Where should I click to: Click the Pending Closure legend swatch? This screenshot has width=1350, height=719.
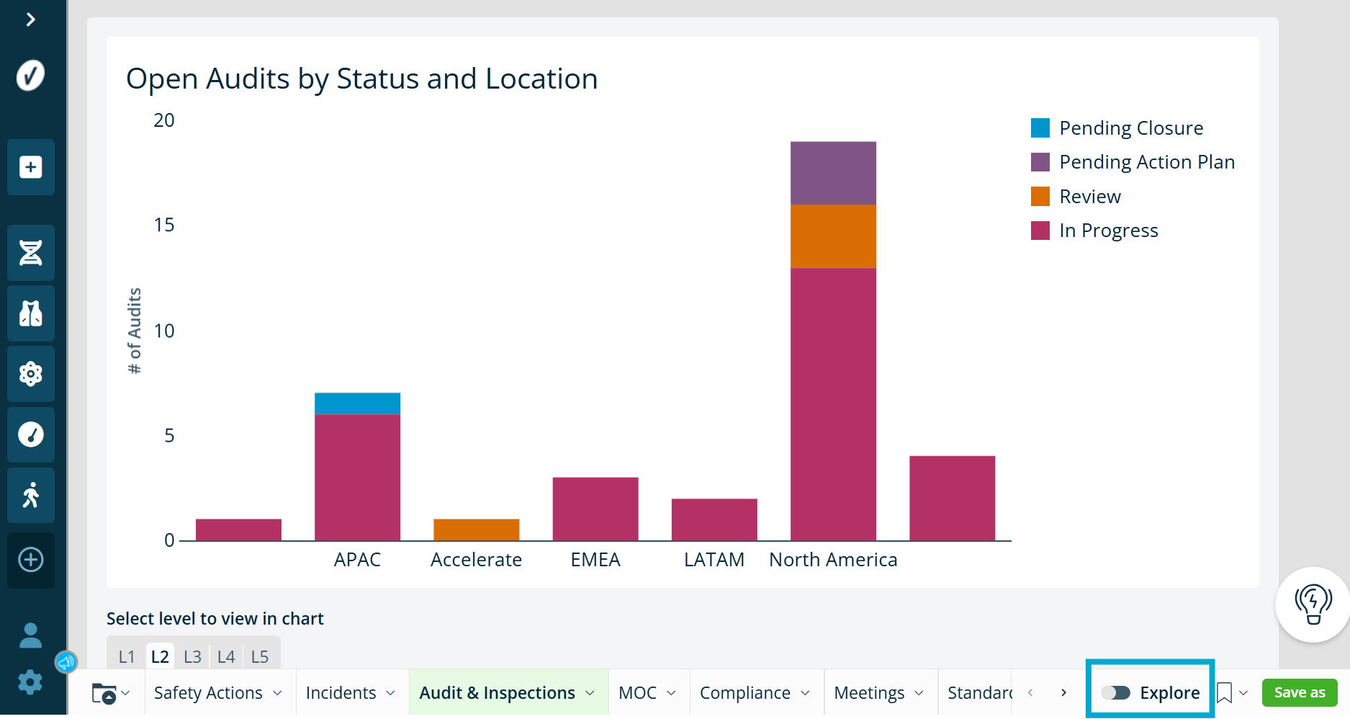pyautogui.click(x=1040, y=128)
